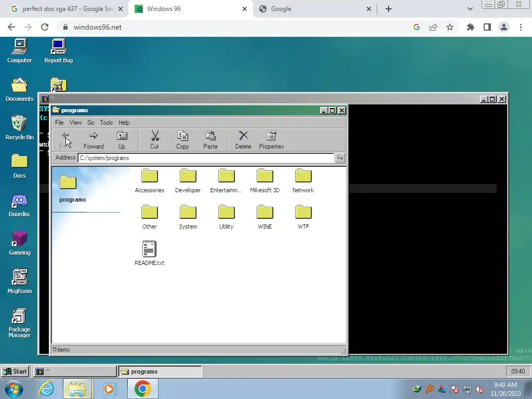Switch to the Google browser tab
Image resolution: width=532 pixels, height=399 pixels.
[314, 9]
